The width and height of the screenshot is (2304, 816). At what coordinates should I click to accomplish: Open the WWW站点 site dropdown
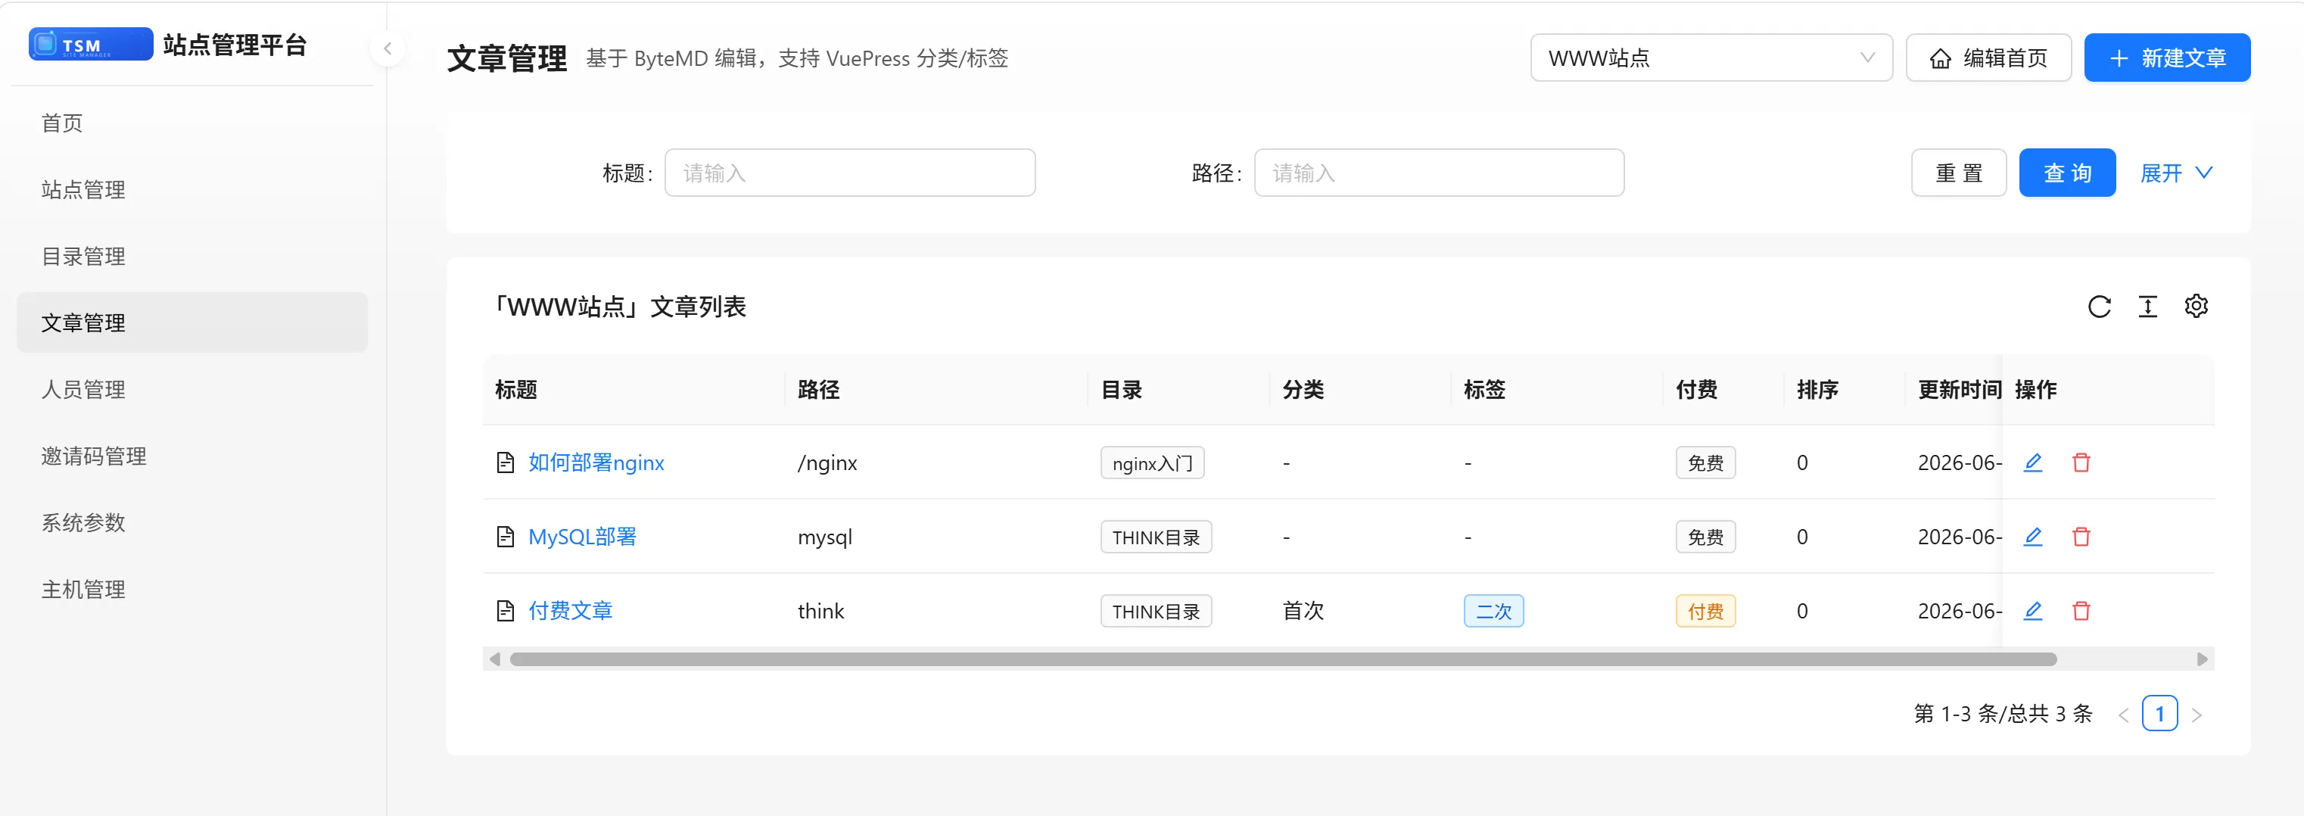point(1711,58)
